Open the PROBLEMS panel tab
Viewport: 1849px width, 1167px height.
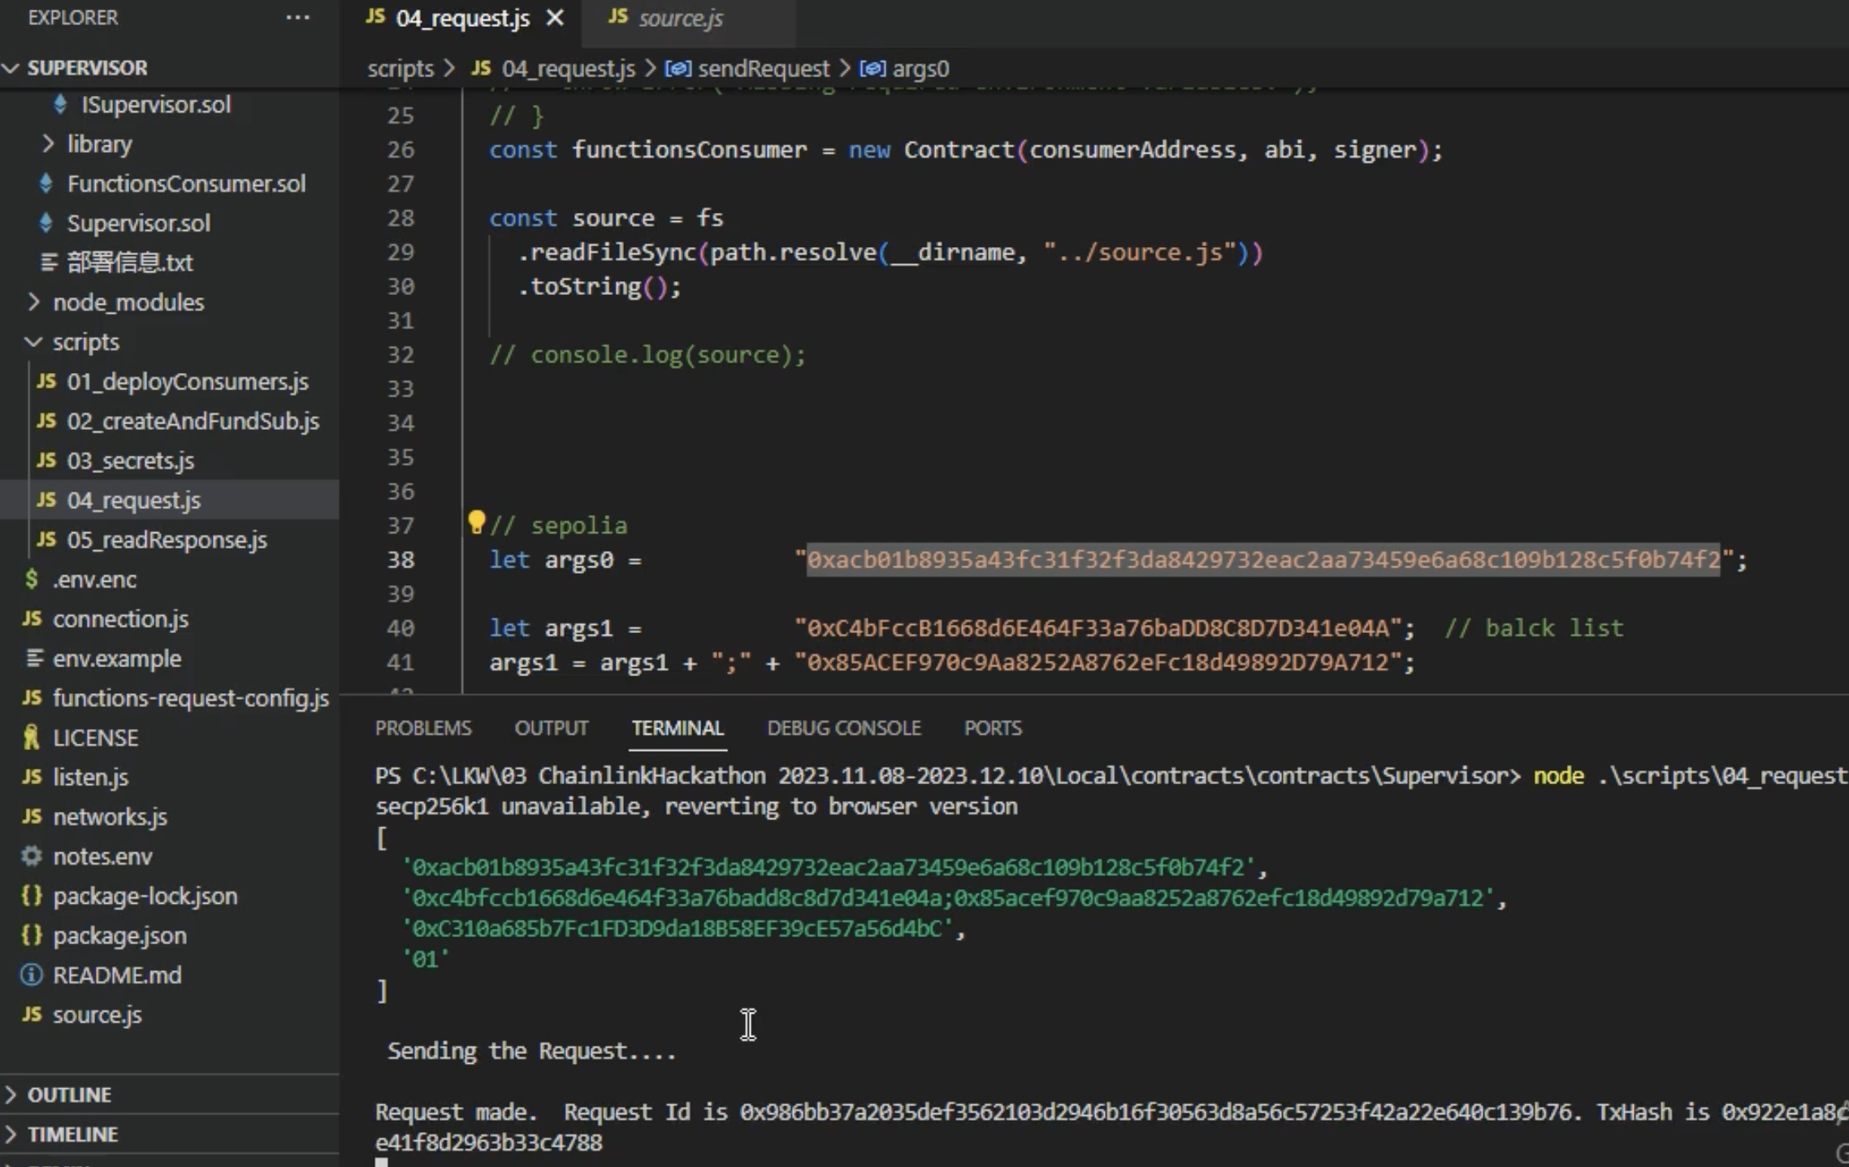(422, 728)
